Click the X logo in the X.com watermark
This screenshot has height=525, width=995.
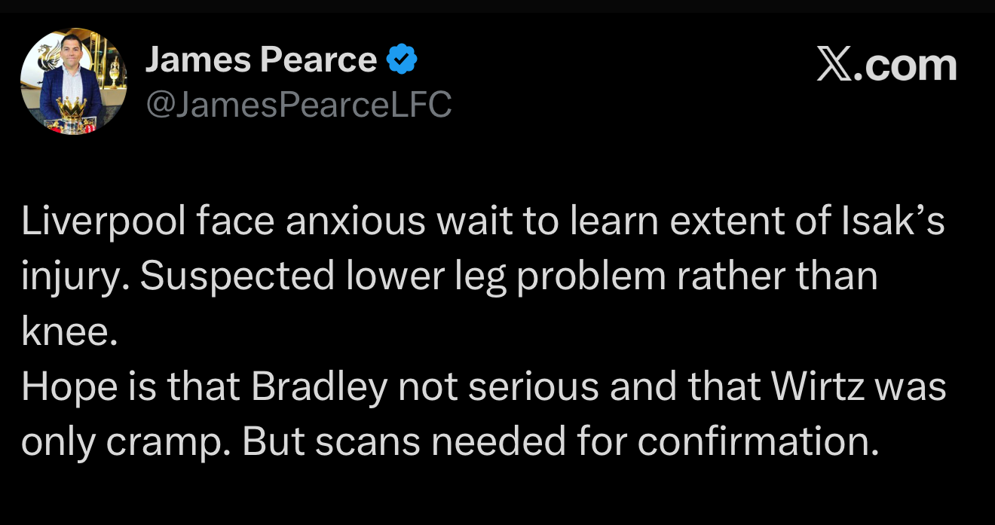tap(834, 66)
